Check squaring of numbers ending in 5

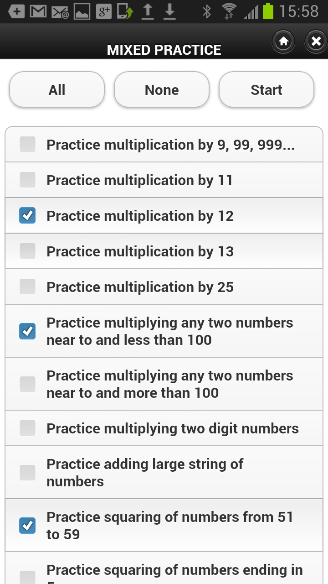tap(27, 574)
